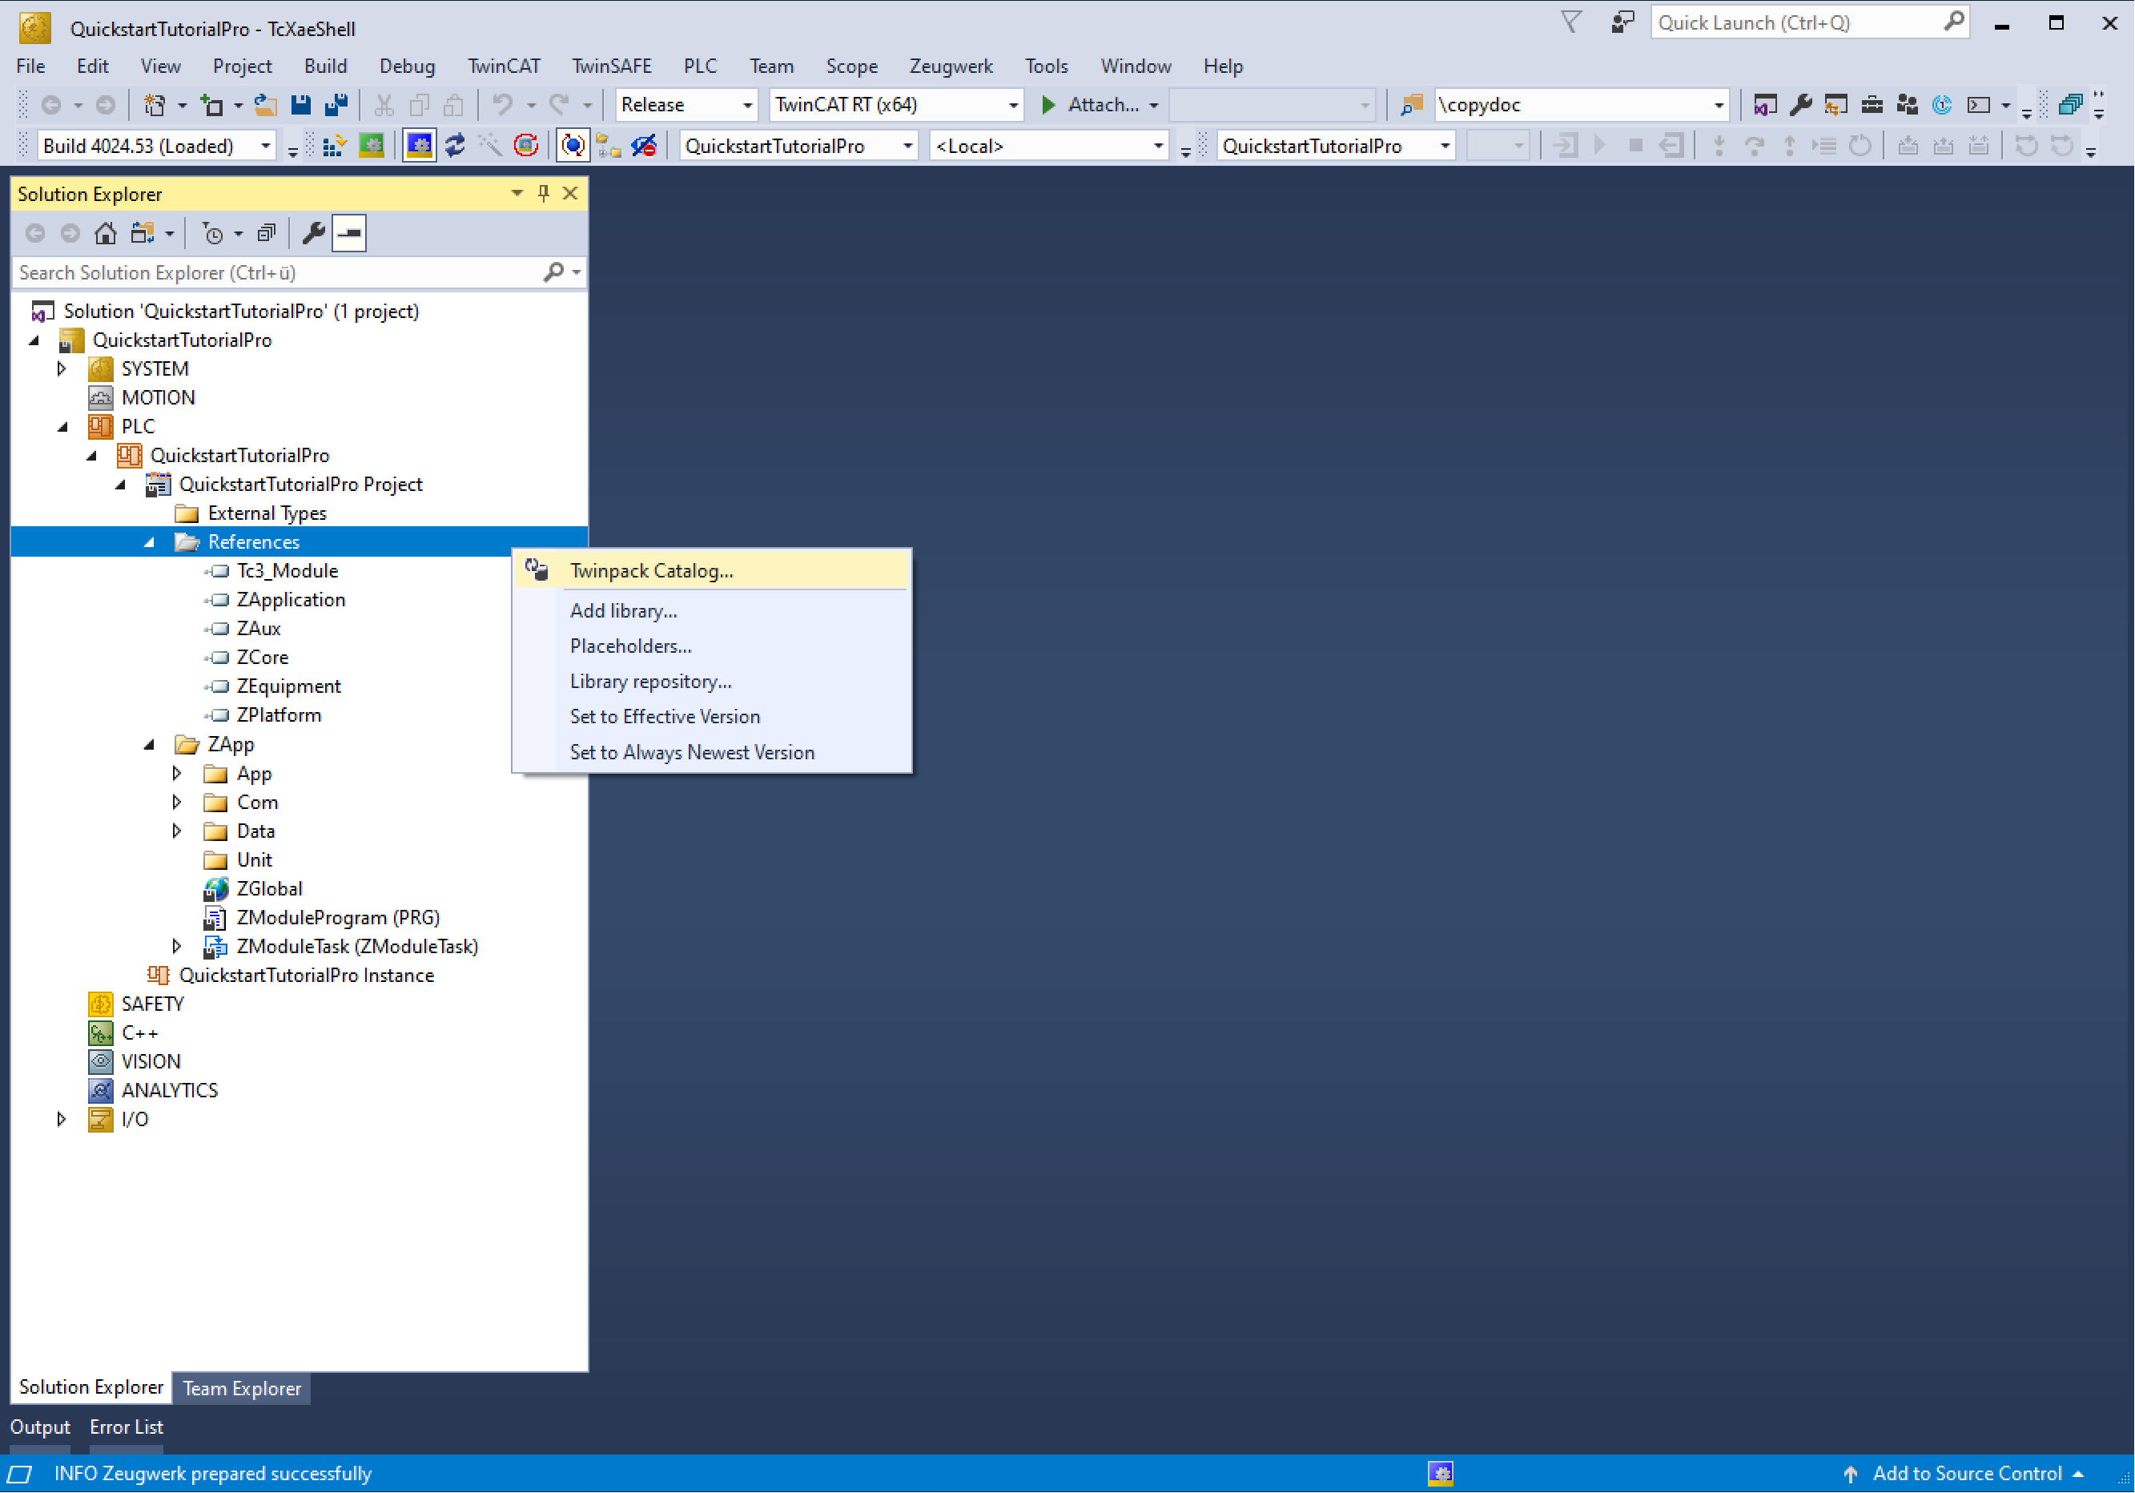Expand the SYSTEM tree node

pyautogui.click(x=62, y=369)
